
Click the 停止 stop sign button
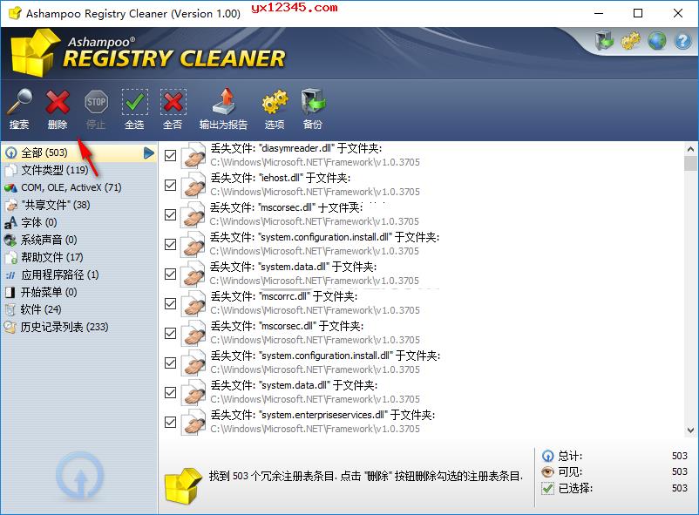click(96, 108)
